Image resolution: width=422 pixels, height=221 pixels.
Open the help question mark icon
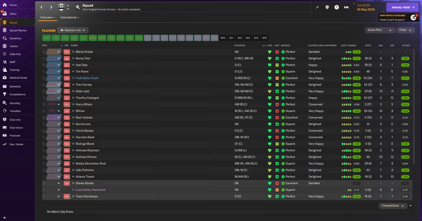pos(337,7)
